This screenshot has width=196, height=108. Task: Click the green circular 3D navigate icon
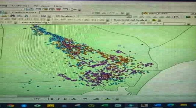(188, 17)
